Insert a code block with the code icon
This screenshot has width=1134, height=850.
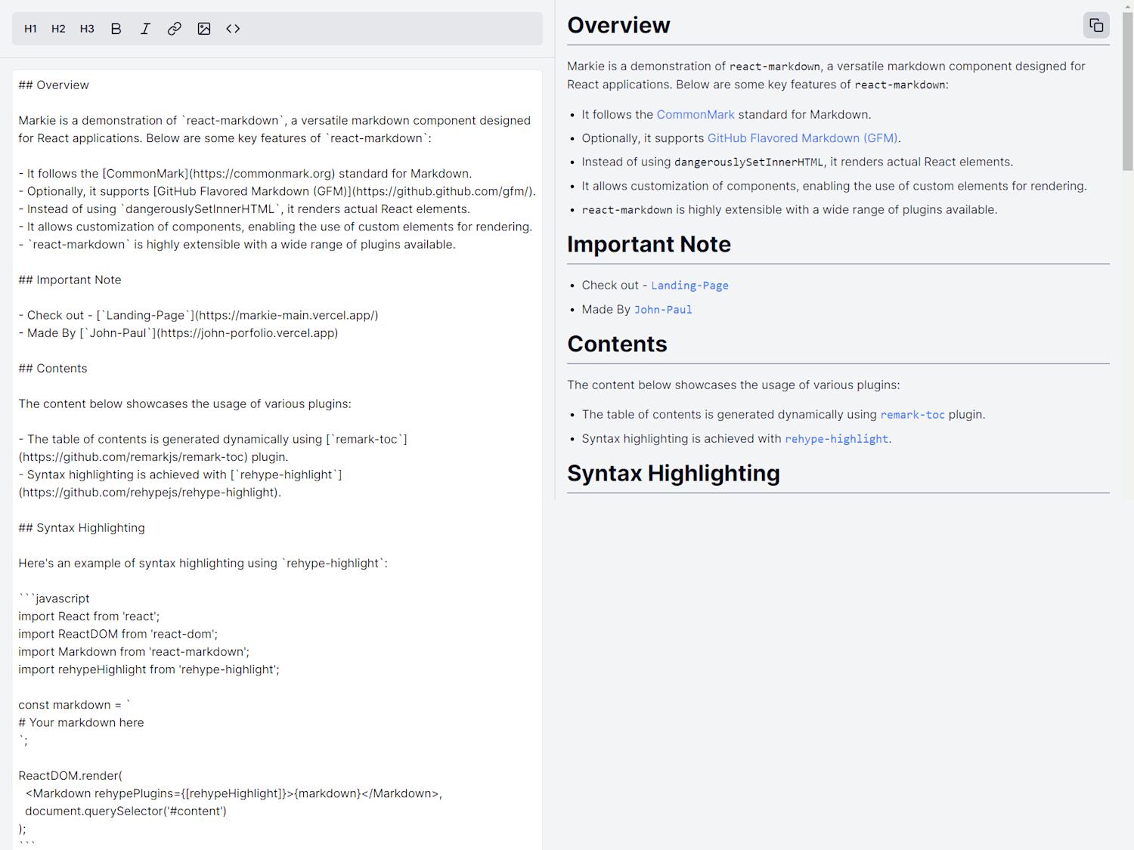click(233, 29)
